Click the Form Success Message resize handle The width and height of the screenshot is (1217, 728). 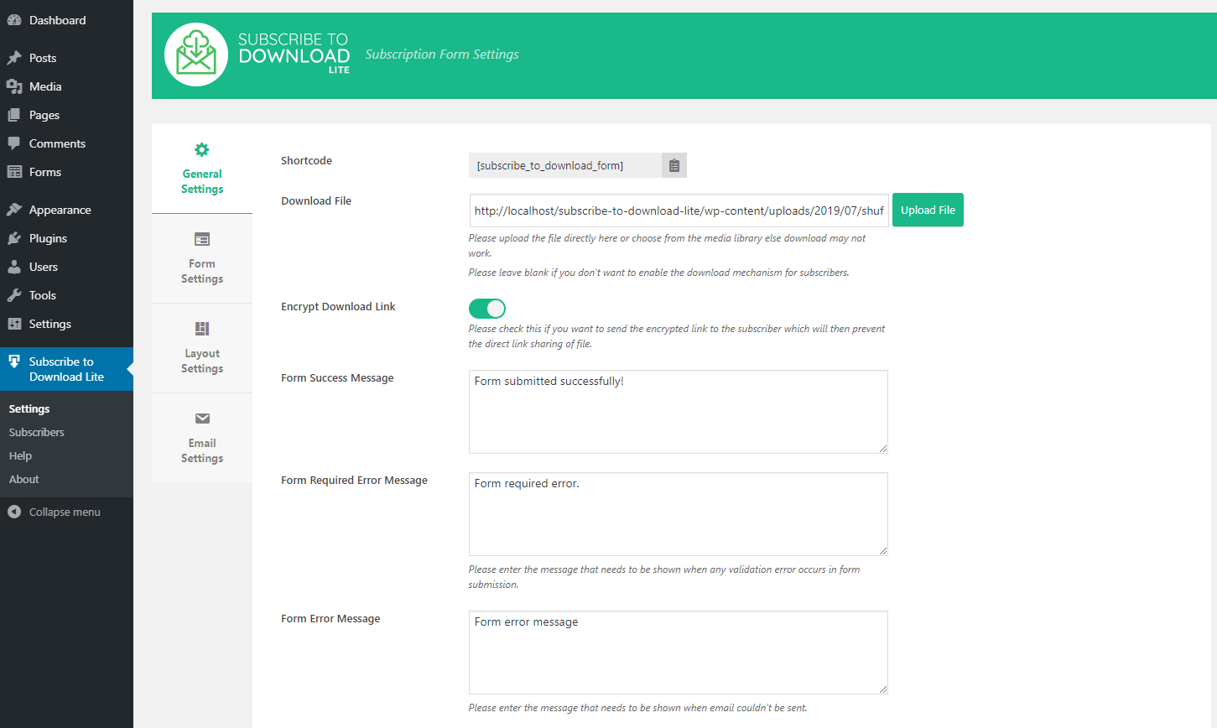click(883, 449)
